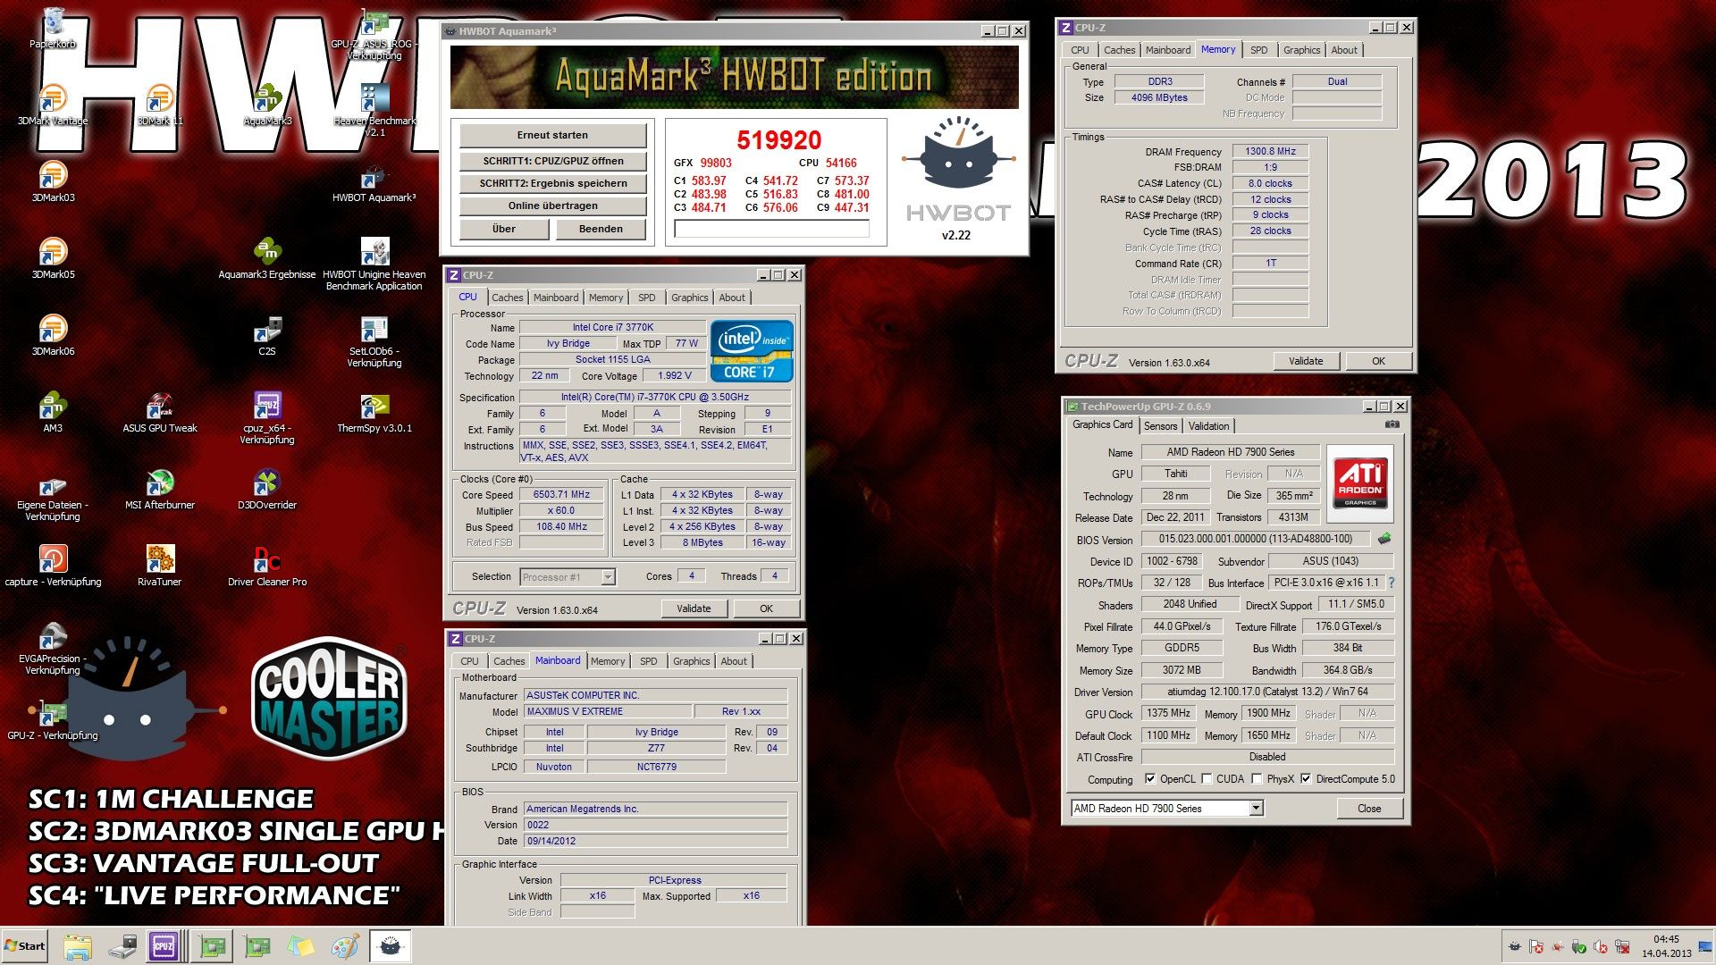1716x965 pixels.
Task: Open SPD tab in Memory CPU-Z window
Action: (1258, 50)
